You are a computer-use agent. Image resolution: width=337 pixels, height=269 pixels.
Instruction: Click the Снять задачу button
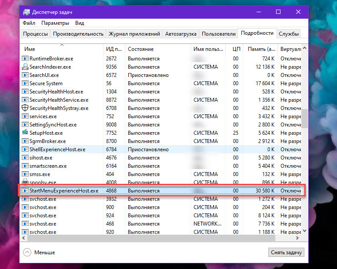pos(286,252)
